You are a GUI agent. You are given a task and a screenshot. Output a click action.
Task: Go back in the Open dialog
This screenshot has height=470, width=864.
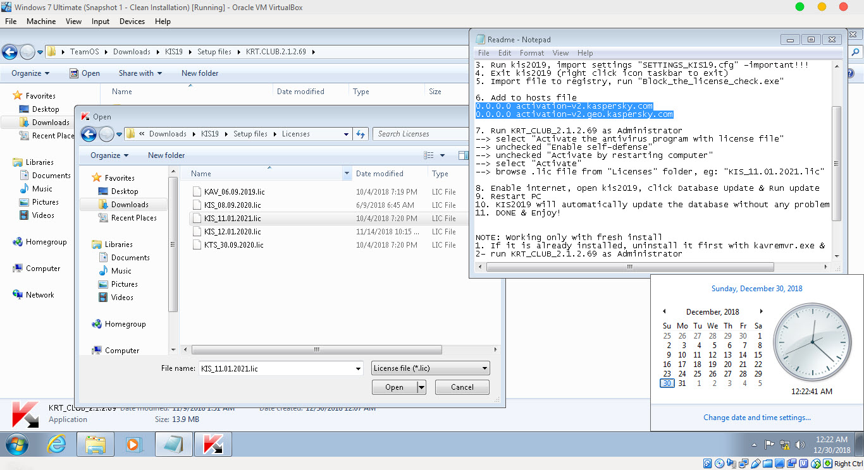click(x=89, y=134)
